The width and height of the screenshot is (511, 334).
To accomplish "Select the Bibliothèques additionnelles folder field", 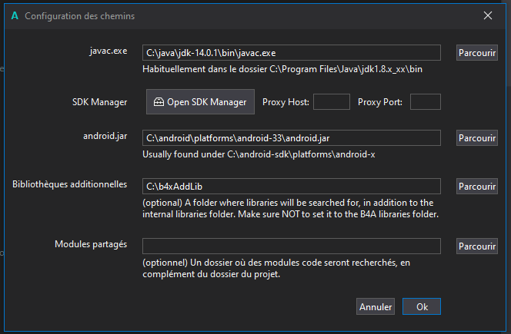I will pos(291,186).
